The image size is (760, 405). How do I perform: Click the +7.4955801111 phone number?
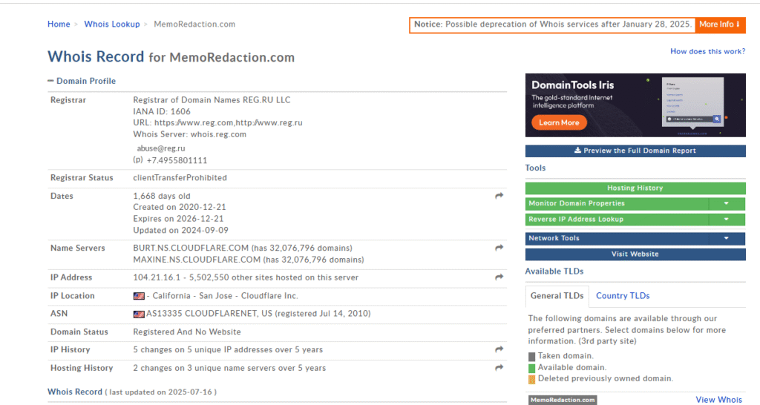177,160
